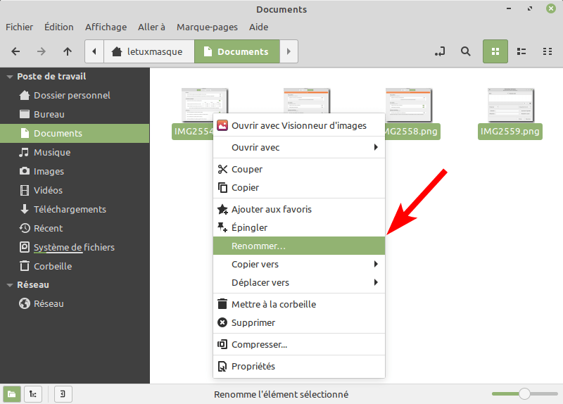Click the IMG2559.png file name label

tap(510, 132)
